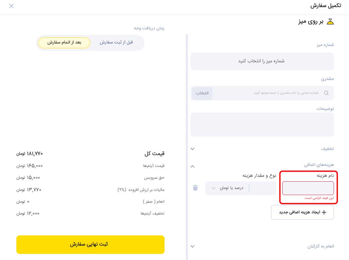Delete the extra cost row with trash icon
This screenshot has width=349, height=260.
195,188
